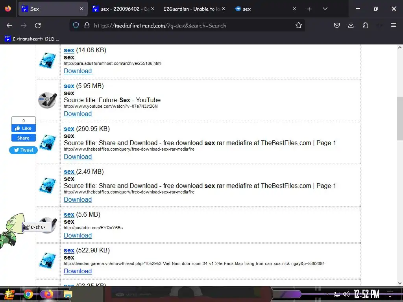This screenshot has height=302, width=403.
Task: Reload the current page
Action: click(38, 26)
